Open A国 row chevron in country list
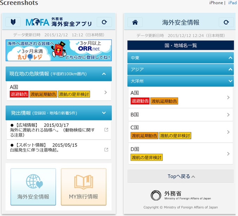The image size is (238, 216). (228, 97)
